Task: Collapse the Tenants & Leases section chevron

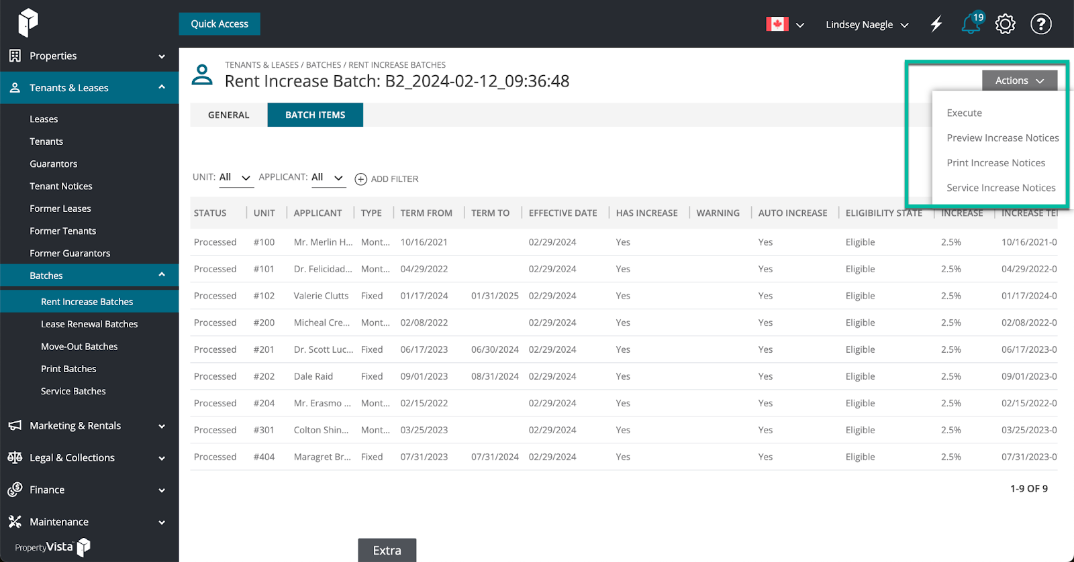Action: 162,87
